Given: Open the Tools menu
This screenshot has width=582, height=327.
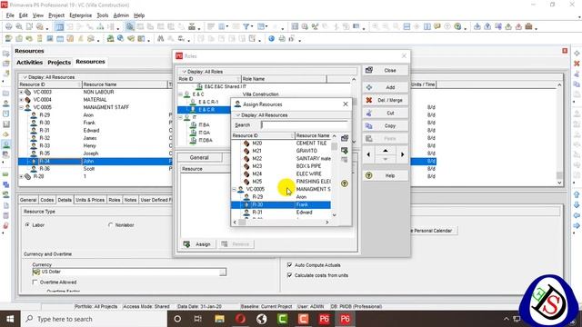Looking at the screenshot, I should click(103, 15).
